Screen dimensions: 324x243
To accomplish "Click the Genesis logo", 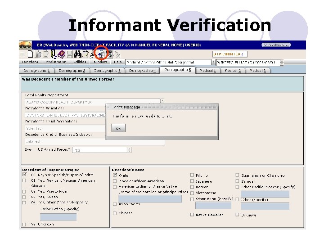I will [25, 45].
